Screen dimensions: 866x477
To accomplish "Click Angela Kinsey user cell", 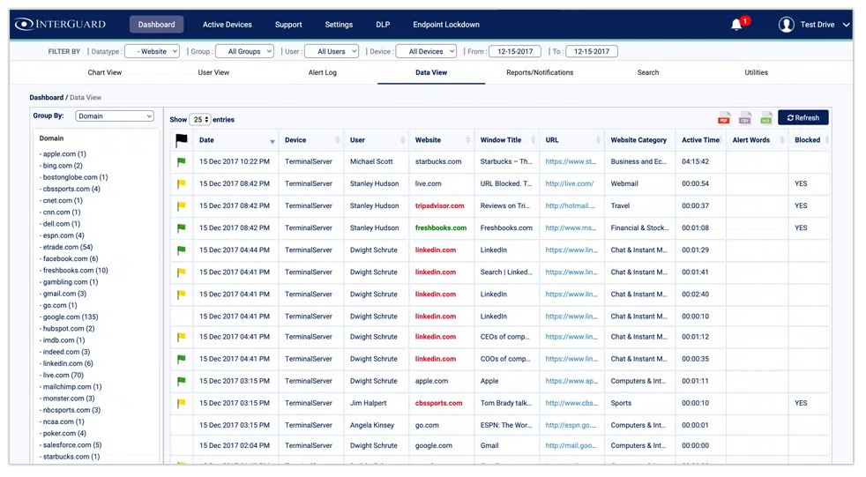I will pyautogui.click(x=372, y=425).
